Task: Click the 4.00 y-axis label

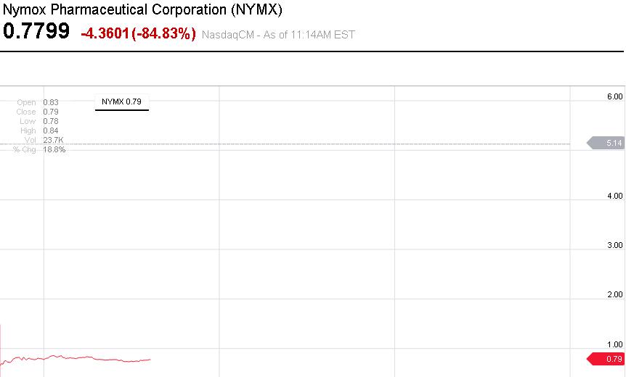Action: click(x=614, y=196)
